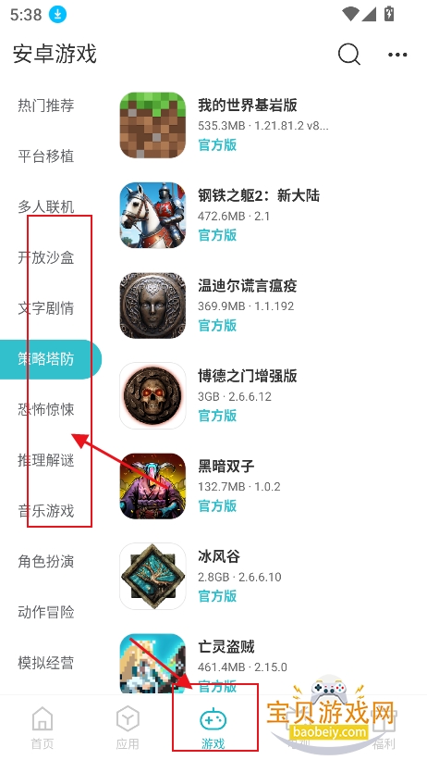Go to 首页 home tab icon
This screenshot has width=427, height=760.
[43, 727]
